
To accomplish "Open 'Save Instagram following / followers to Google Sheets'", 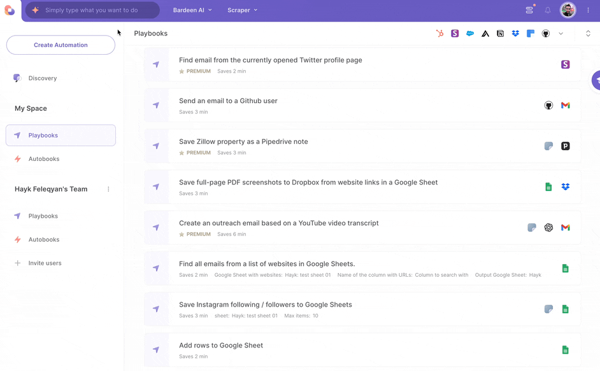I will tap(266, 304).
